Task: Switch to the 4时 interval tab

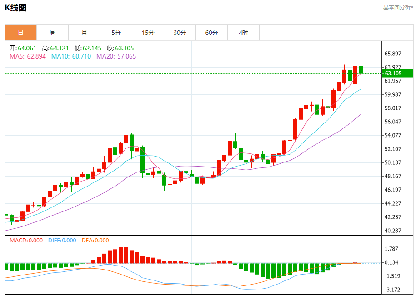Action: [243, 33]
